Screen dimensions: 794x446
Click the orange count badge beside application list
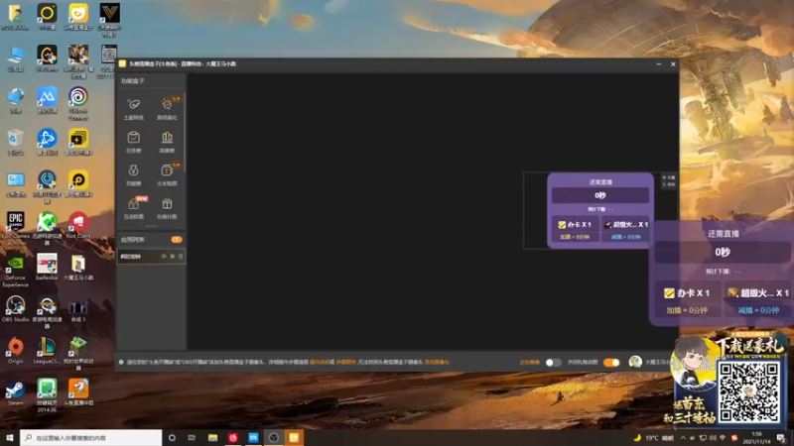click(177, 240)
